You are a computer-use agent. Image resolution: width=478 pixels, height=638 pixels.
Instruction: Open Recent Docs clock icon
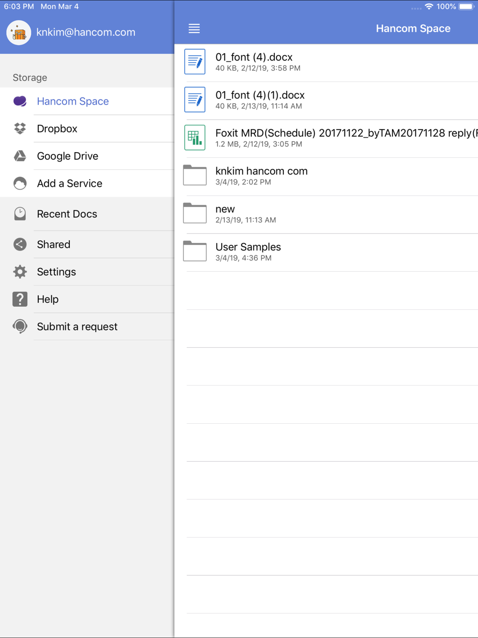[20, 214]
